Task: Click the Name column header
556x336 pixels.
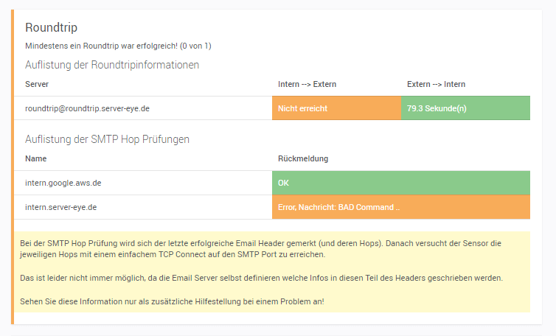Action: [x=35, y=158]
